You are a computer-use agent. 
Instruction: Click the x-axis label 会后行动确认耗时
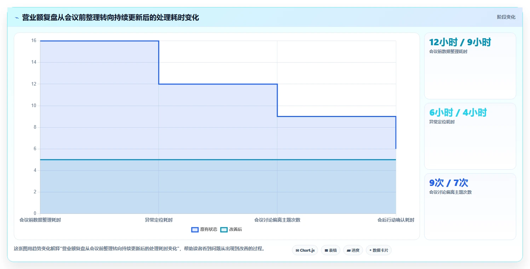(x=396, y=220)
